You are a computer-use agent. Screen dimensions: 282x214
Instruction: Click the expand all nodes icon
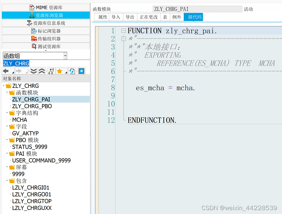point(34,71)
